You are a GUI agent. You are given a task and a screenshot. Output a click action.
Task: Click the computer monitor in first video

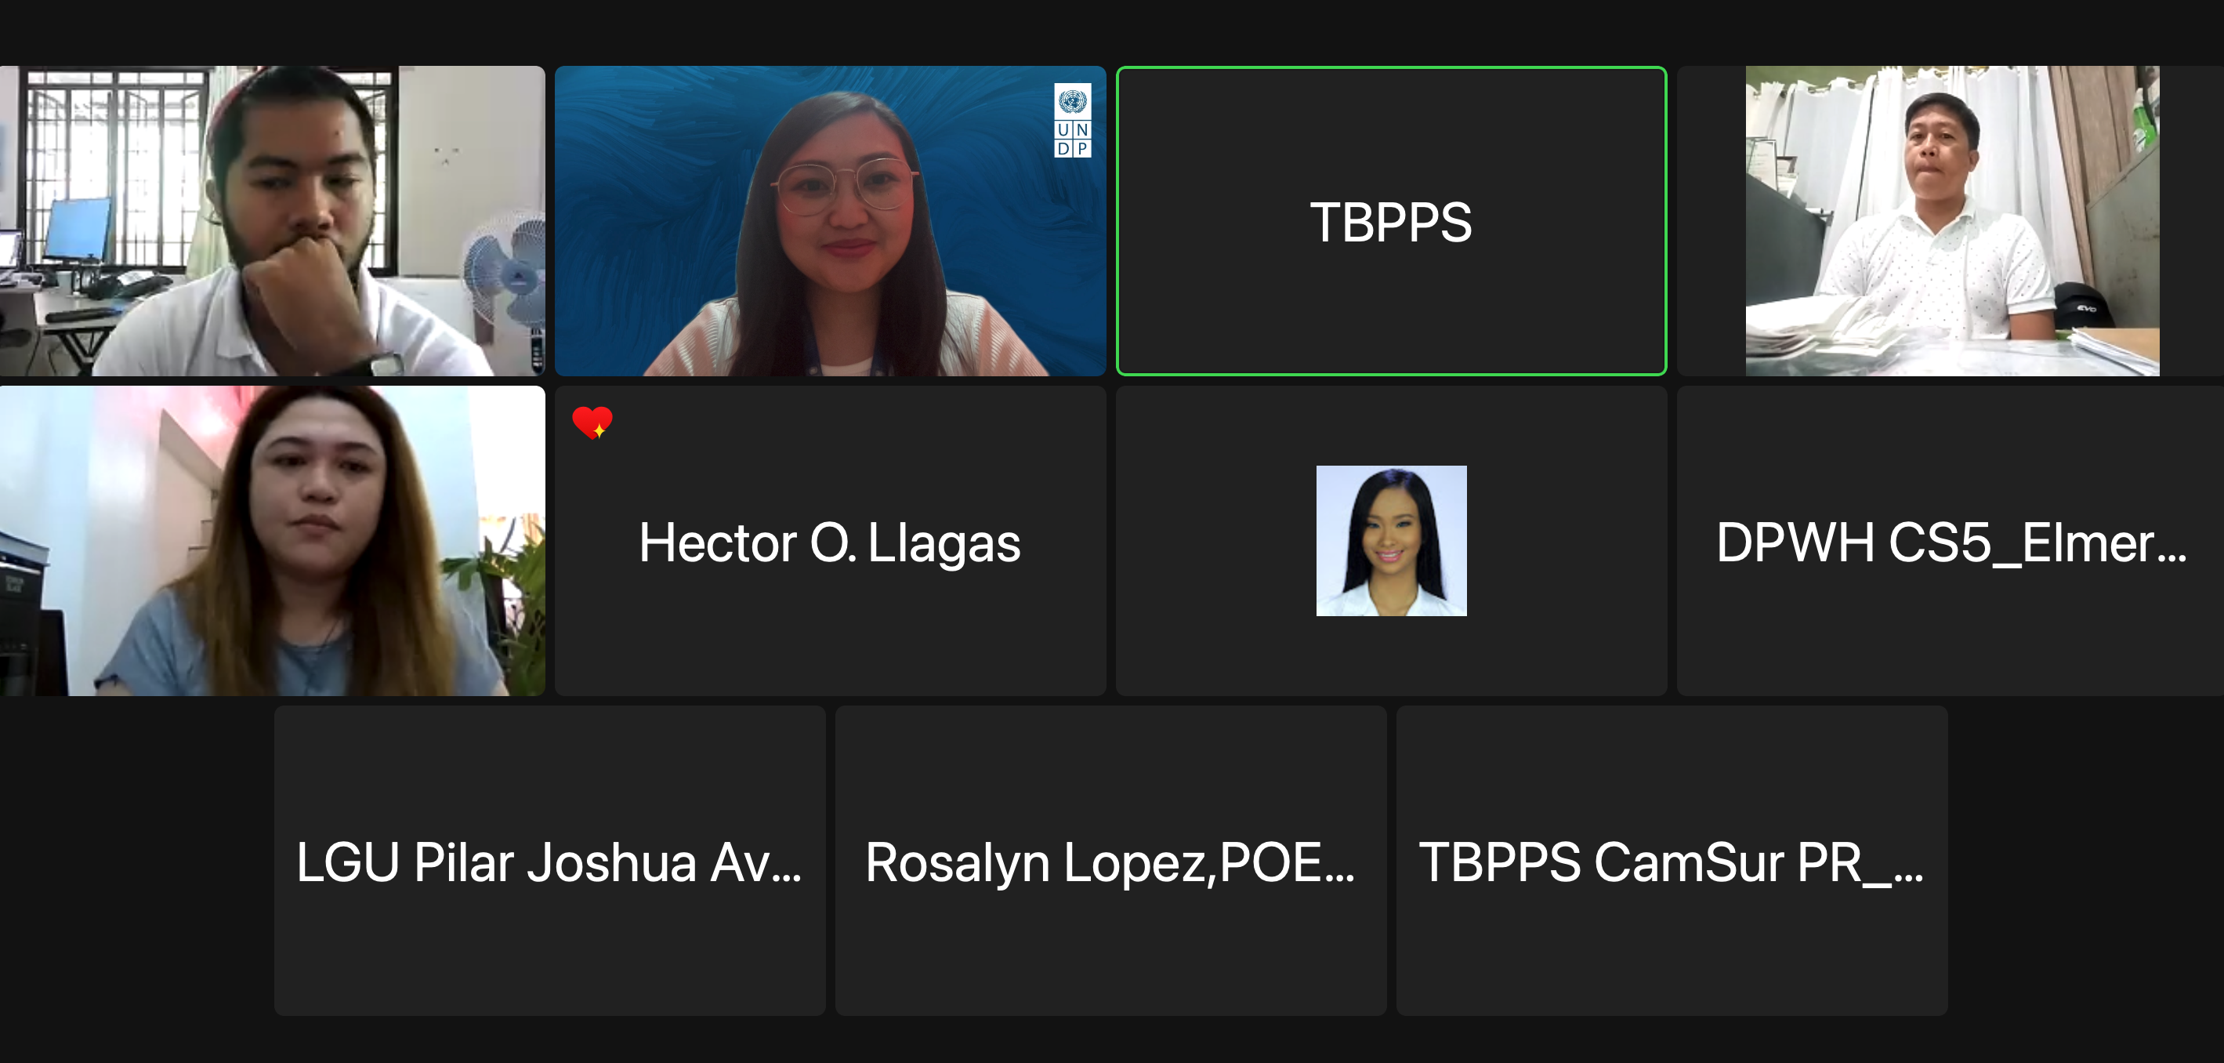click(x=78, y=230)
